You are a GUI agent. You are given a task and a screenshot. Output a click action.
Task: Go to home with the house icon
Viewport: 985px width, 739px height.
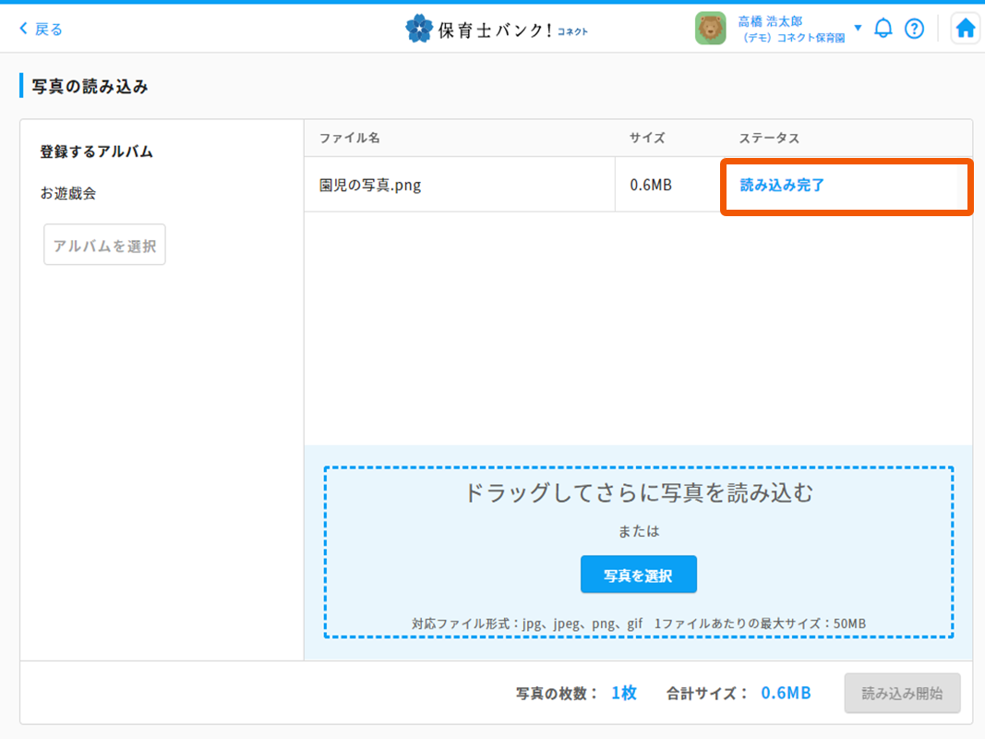965,29
